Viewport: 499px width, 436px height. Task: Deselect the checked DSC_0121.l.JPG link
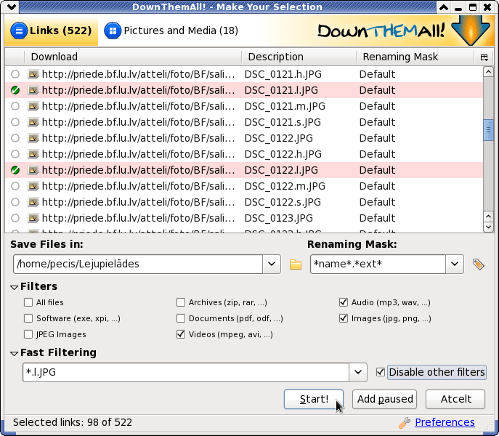point(15,90)
